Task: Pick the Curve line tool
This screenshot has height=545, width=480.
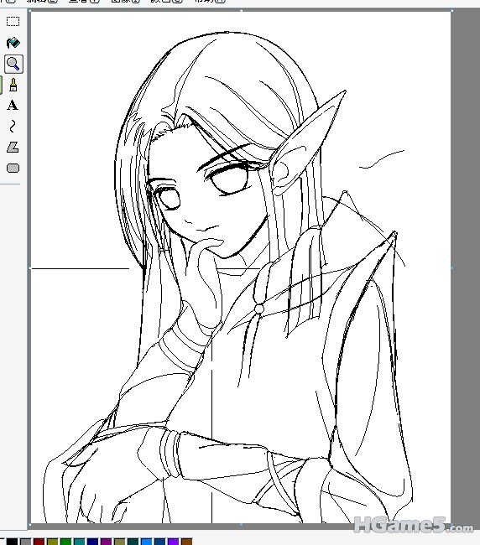Action: pos(13,126)
